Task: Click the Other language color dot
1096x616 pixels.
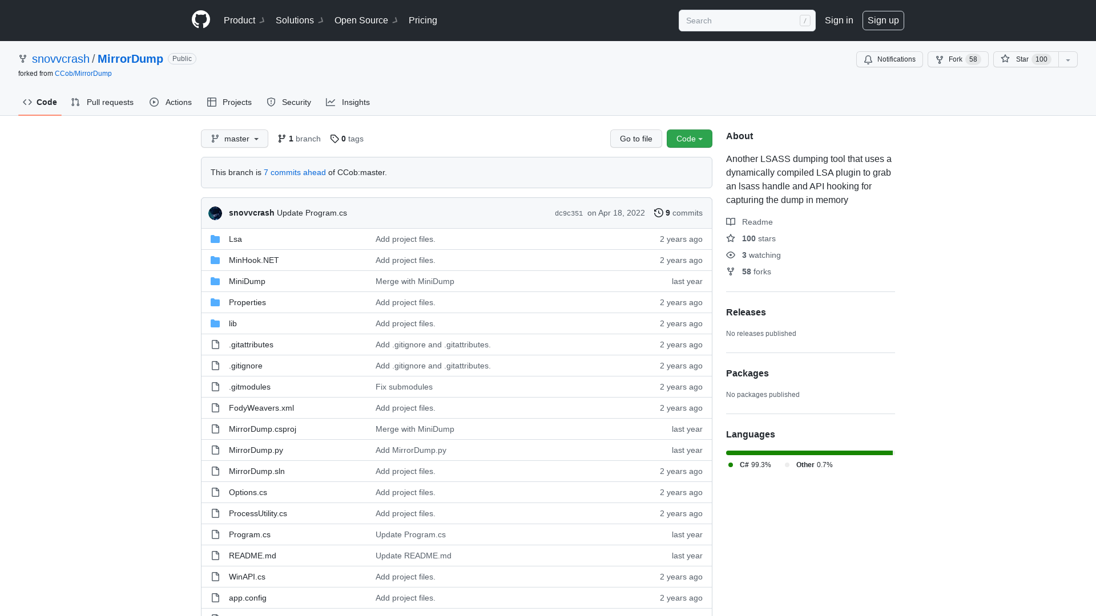Action: [787, 465]
